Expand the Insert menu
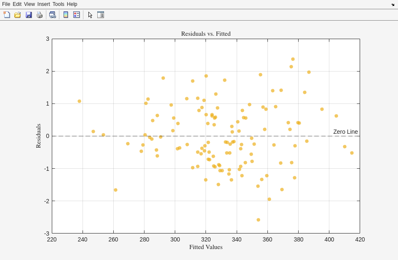This screenshot has height=260, width=398. (43, 4)
